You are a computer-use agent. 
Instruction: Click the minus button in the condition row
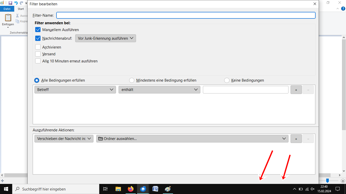[308, 90]
